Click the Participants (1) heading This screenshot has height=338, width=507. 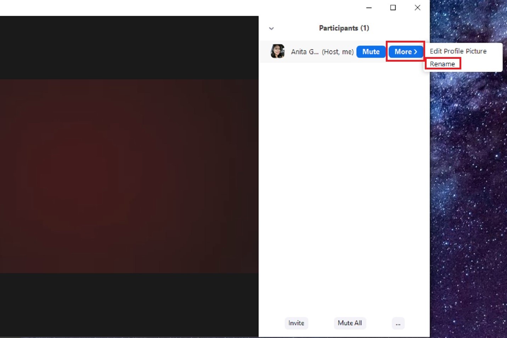click(344, 28)
